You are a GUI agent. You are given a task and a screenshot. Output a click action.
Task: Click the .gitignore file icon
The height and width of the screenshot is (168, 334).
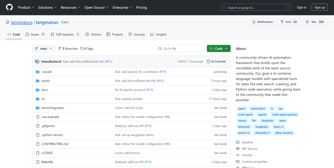click(x=38, y=126)
